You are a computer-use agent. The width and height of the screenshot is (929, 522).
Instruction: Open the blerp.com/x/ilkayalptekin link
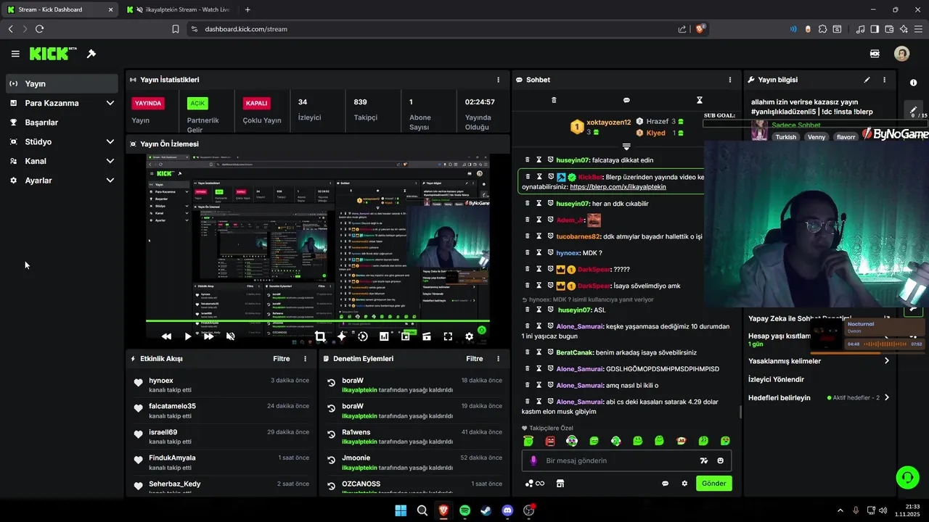click(618, 187)
